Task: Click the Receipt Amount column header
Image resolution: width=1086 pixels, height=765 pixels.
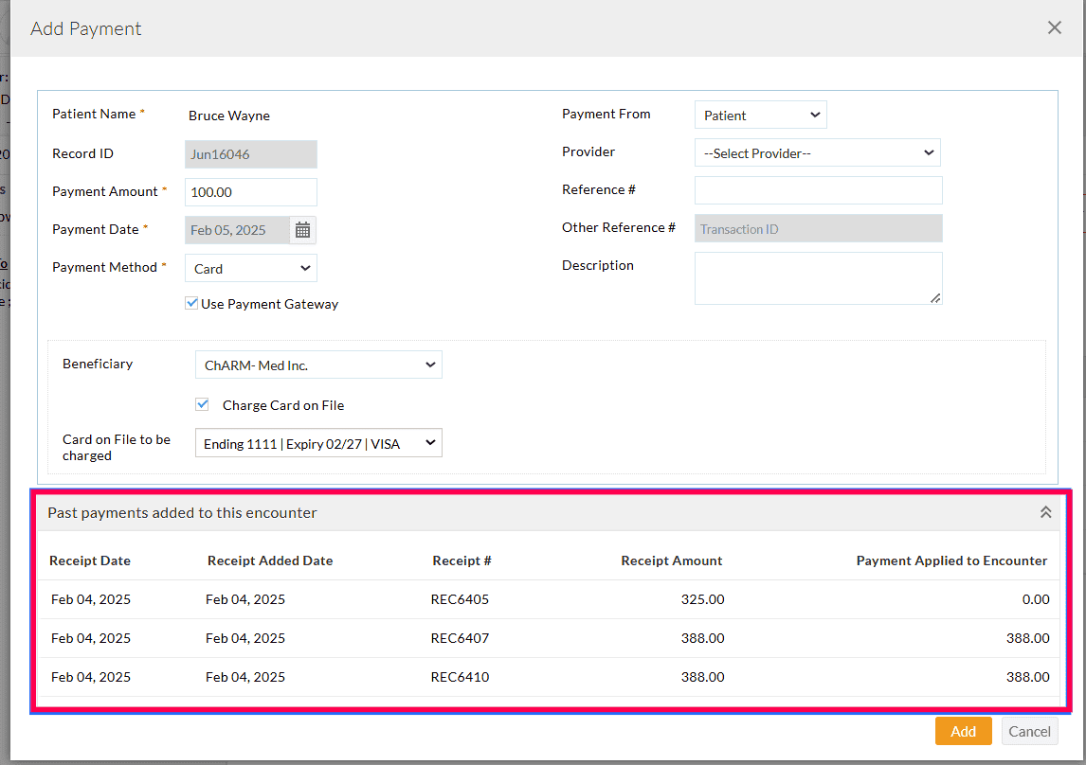Action: click(x=671, y=560)
